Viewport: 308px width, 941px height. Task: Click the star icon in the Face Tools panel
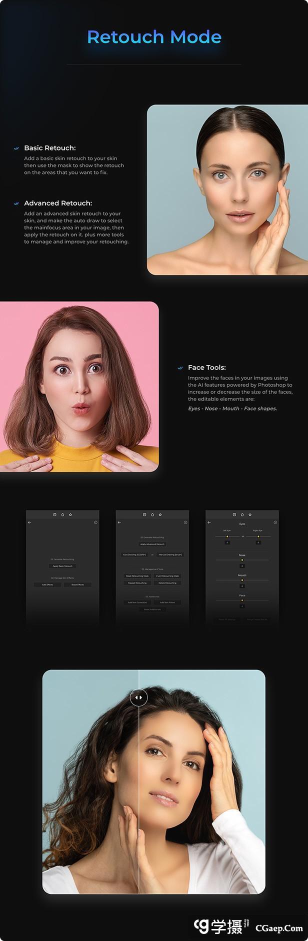coord(250,514)
